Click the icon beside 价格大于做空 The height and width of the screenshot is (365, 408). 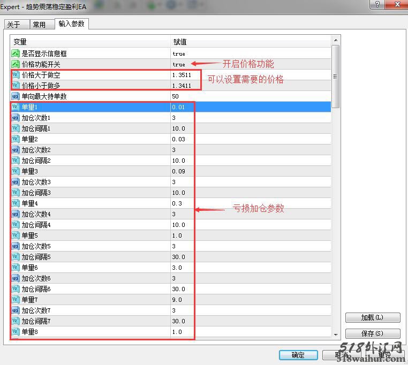[16, 75]
